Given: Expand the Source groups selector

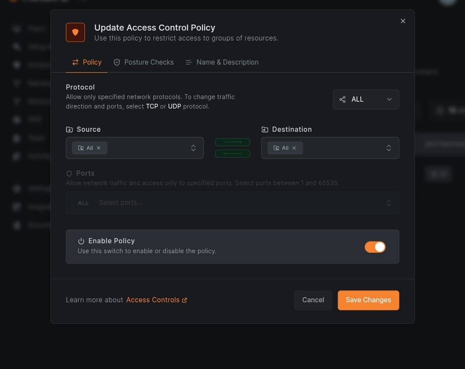Looking at the screenshot, I should coord(193,148).
